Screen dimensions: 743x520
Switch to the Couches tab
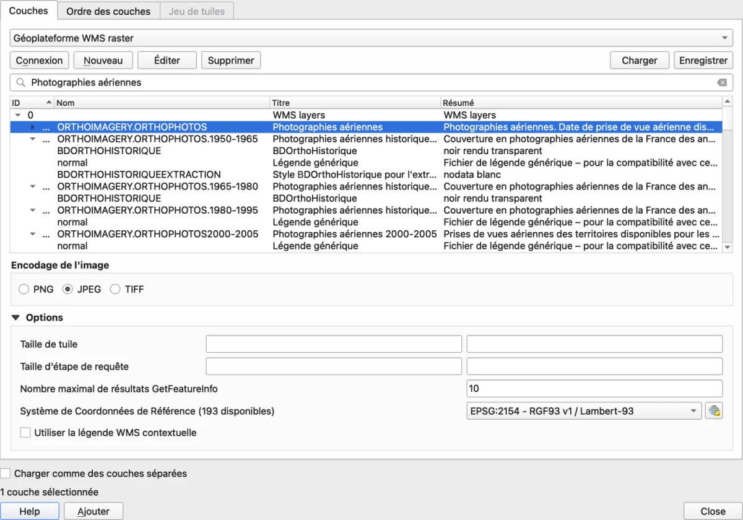point(28,11)
